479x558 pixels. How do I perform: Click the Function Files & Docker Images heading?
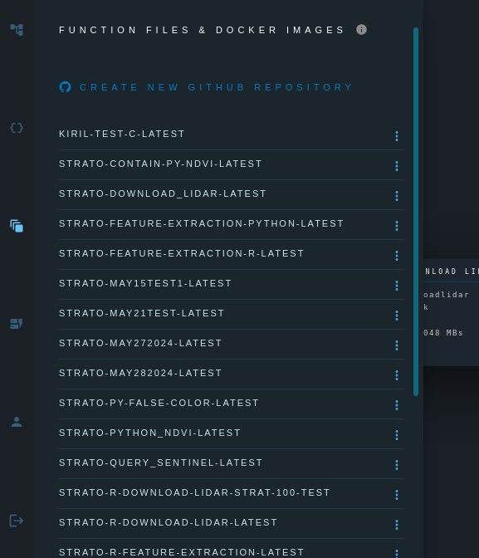click(202, 30)
